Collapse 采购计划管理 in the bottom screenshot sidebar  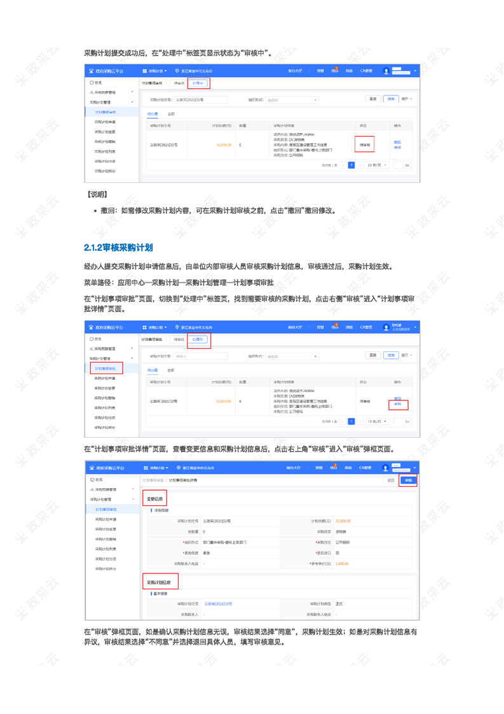132,500
